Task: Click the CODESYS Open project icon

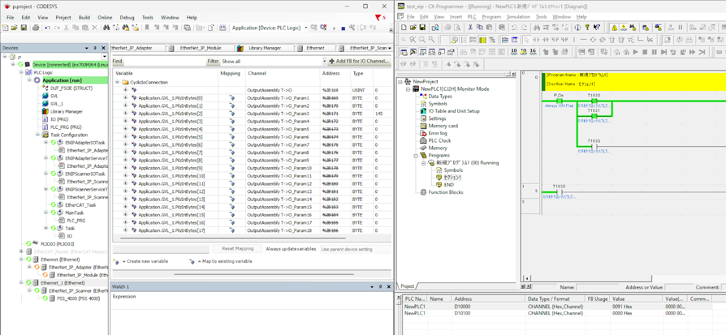Action: click(15, 28)
